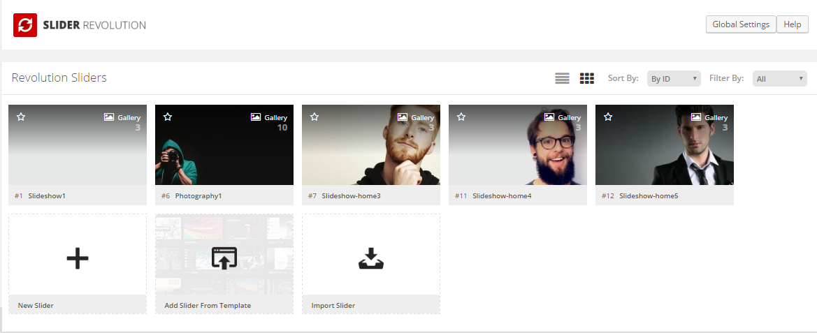Star the Slideshow-home4 slider as favorite

461,117
